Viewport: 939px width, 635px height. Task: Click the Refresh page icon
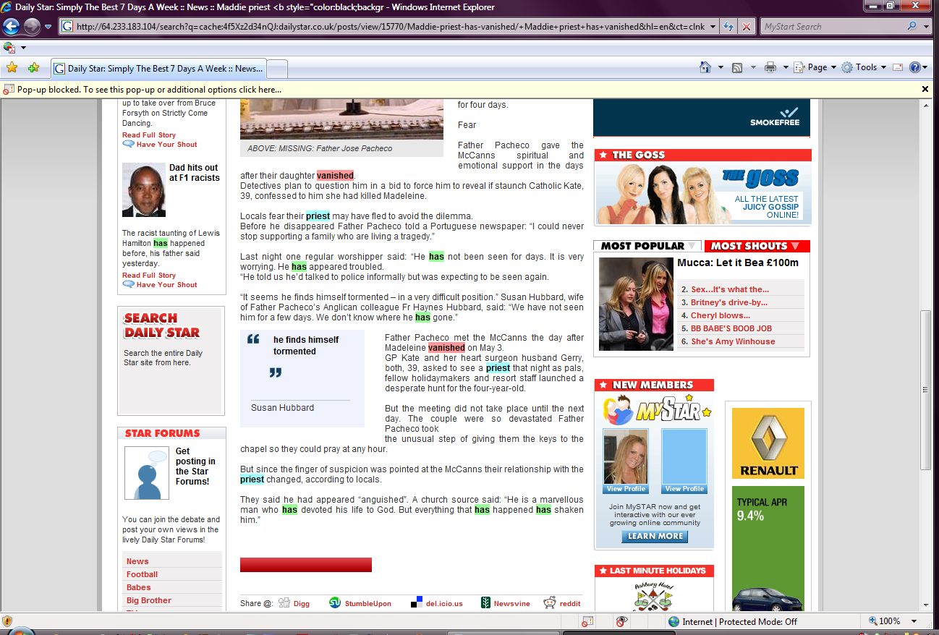point(728,27)
